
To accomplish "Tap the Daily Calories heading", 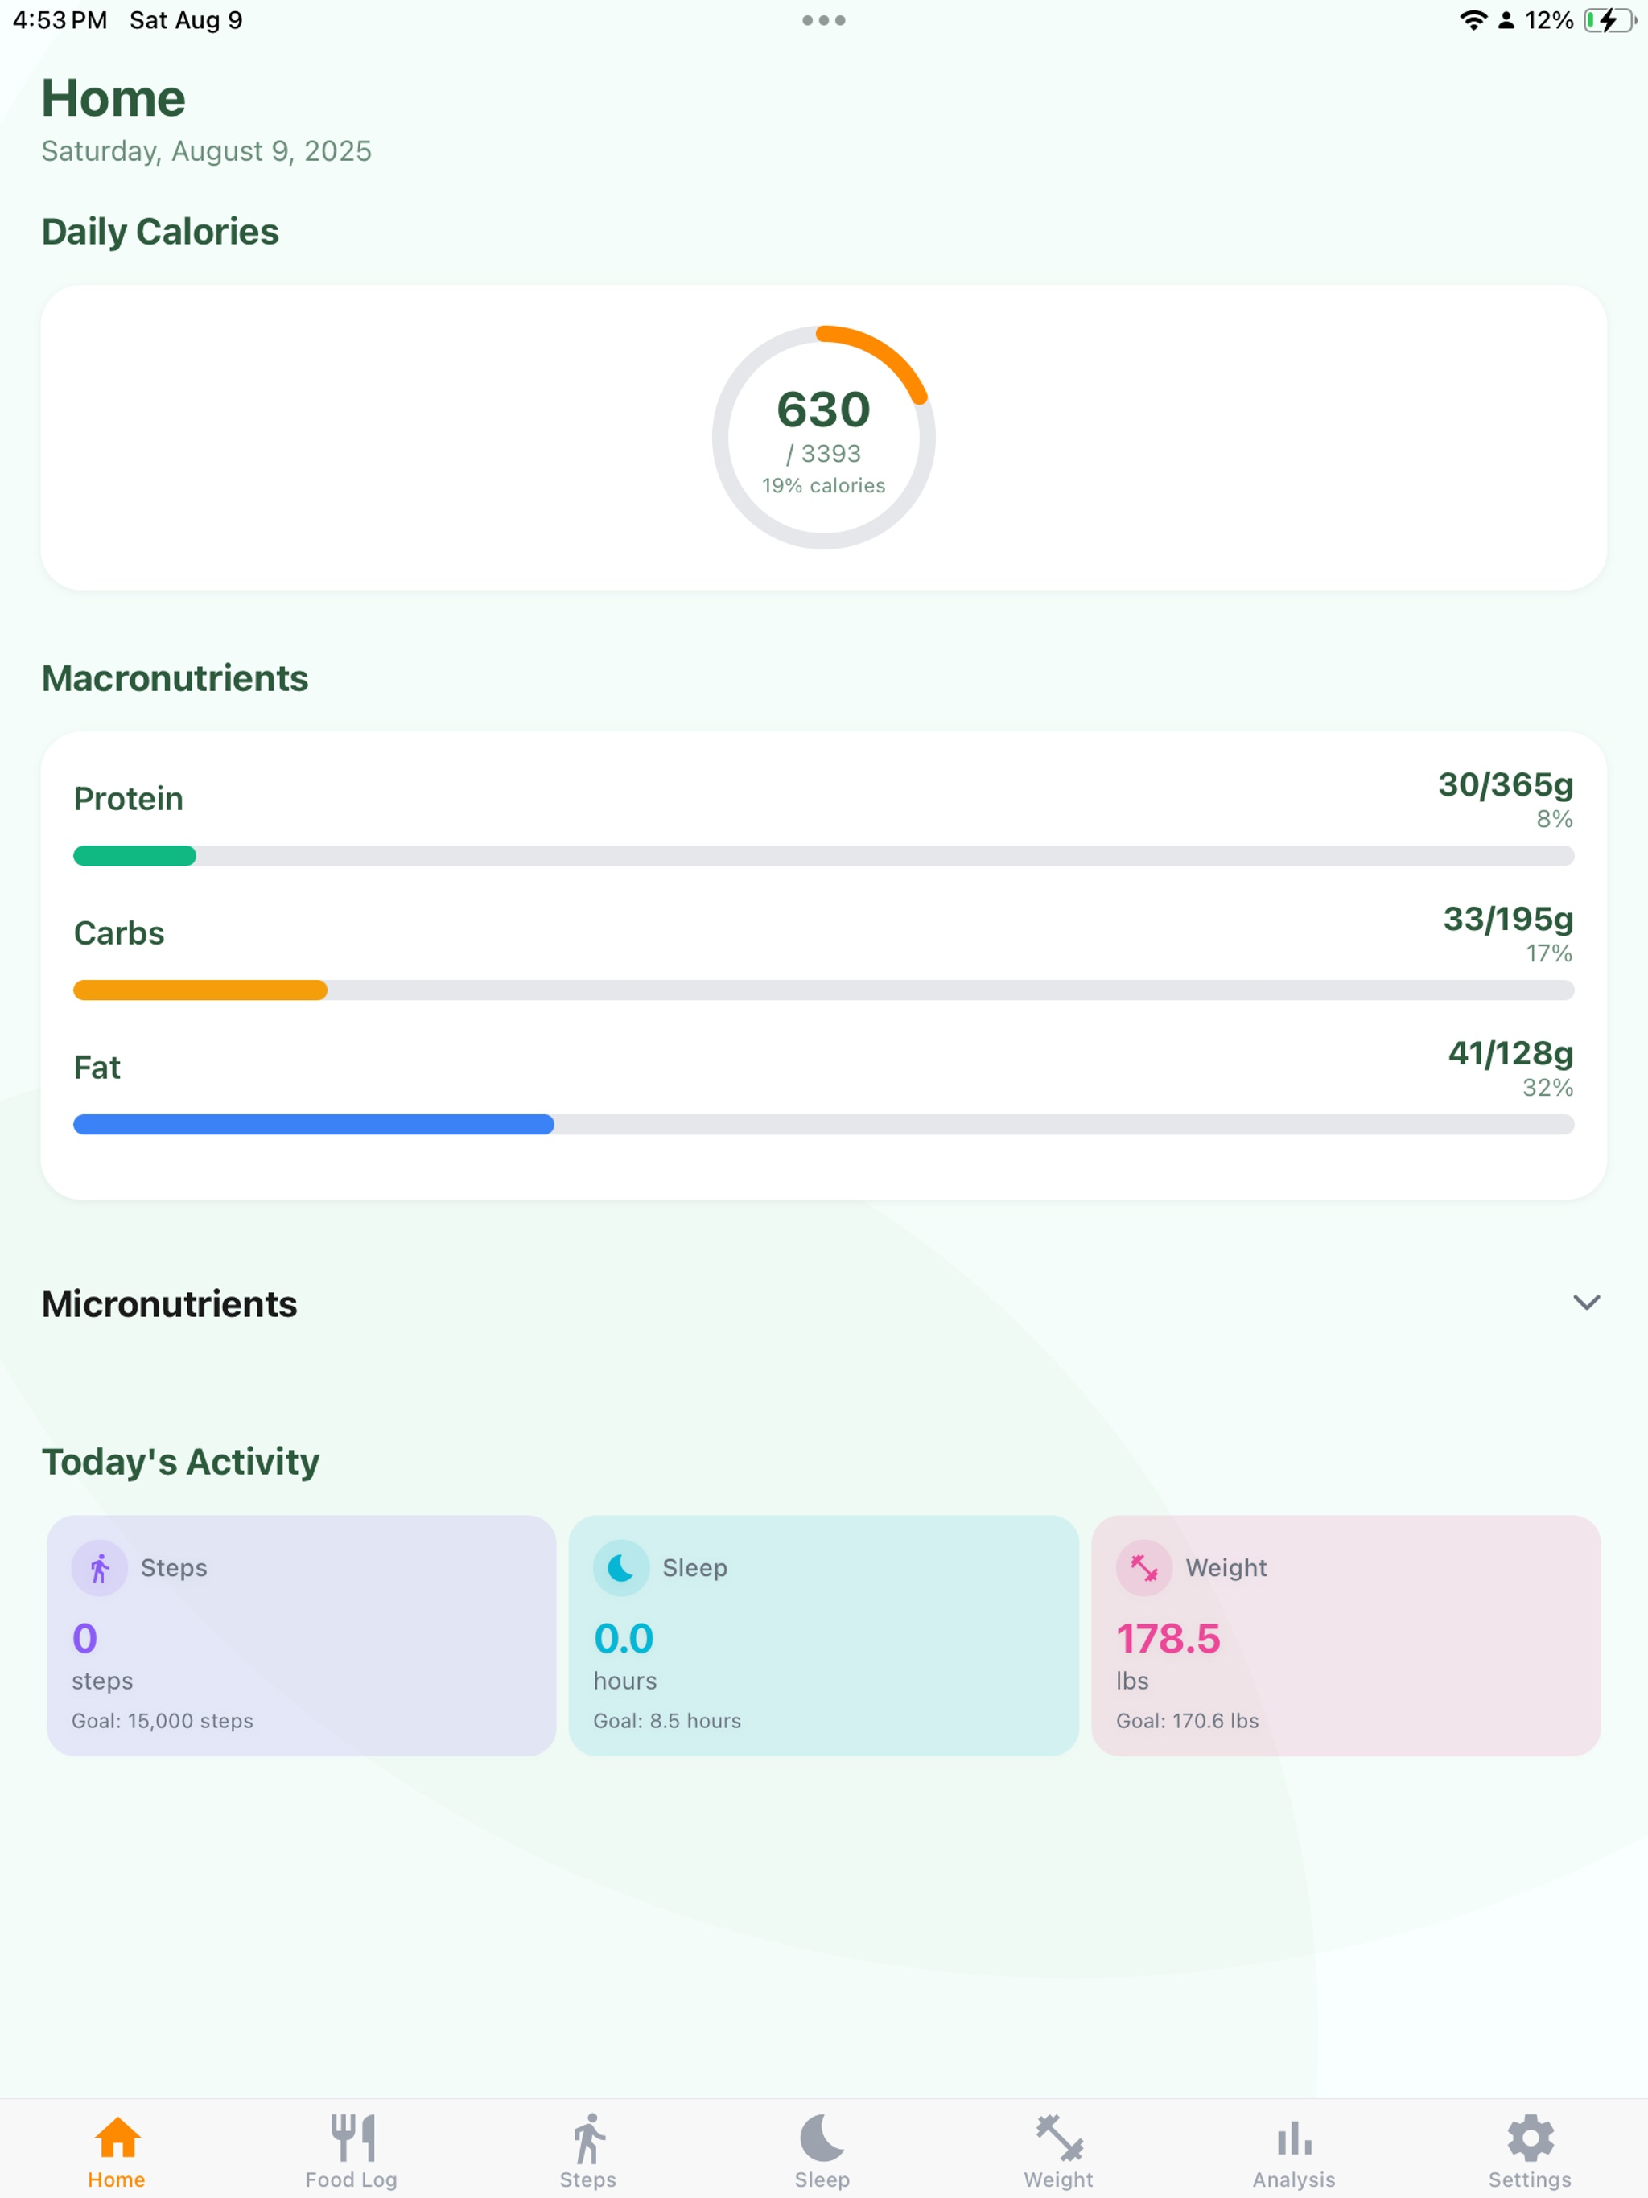I will point(160,232).
